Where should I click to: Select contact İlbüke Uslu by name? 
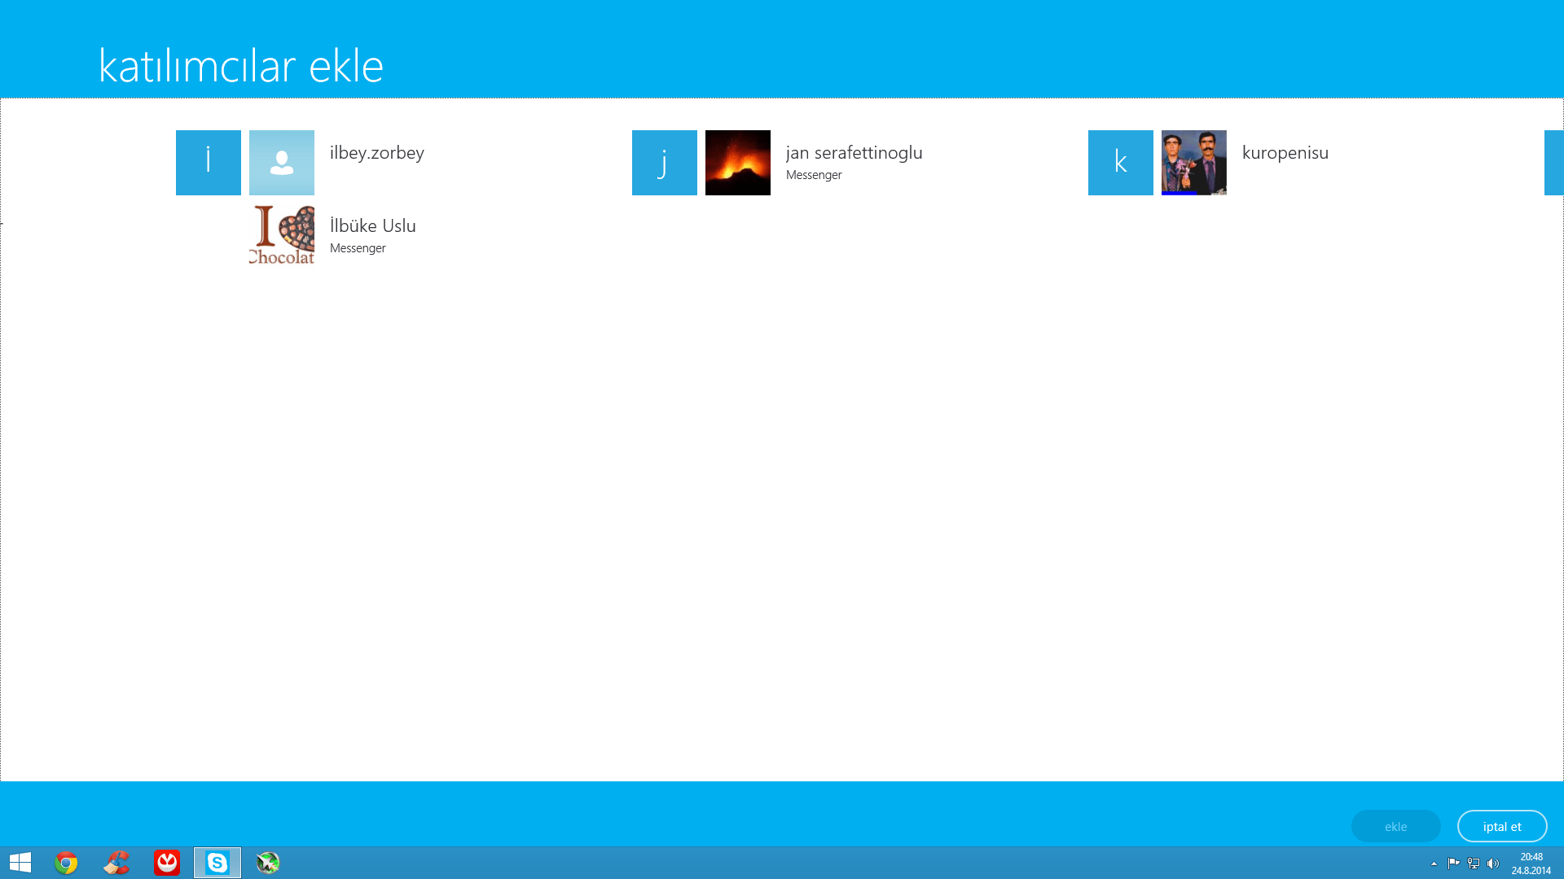pos(372,226)
